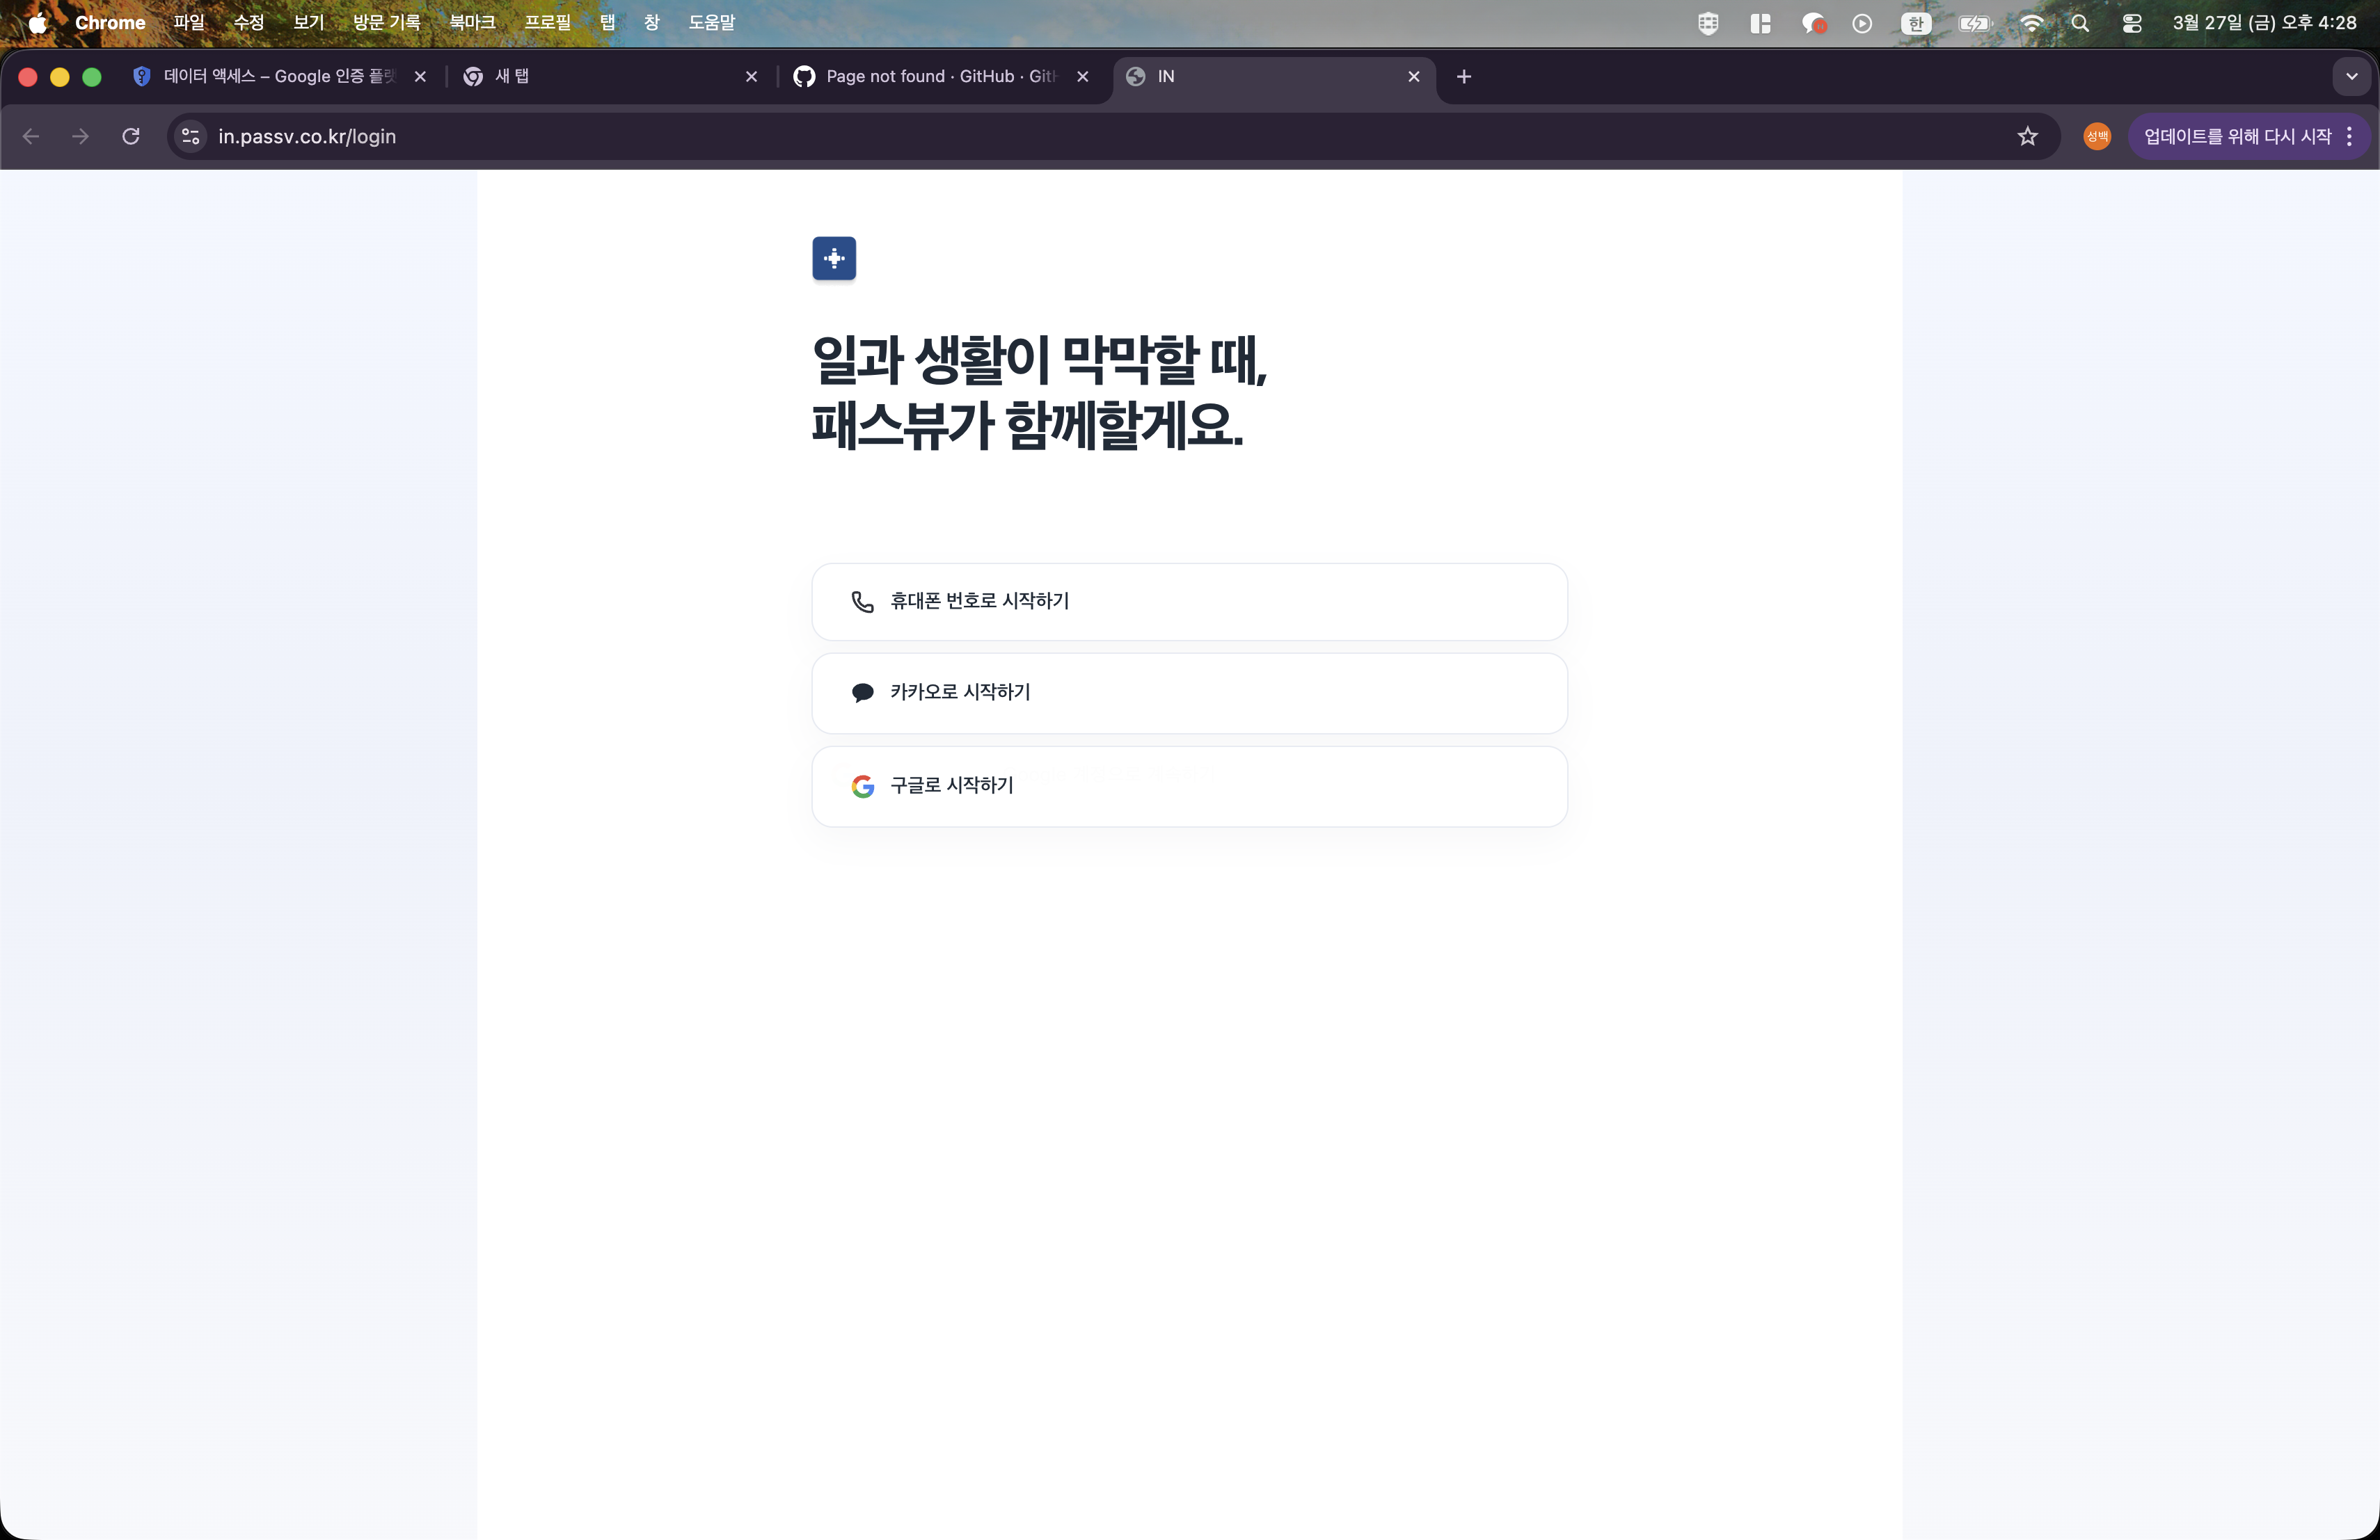Open Control Center from the menu bar

click(x=2131, y=23)
